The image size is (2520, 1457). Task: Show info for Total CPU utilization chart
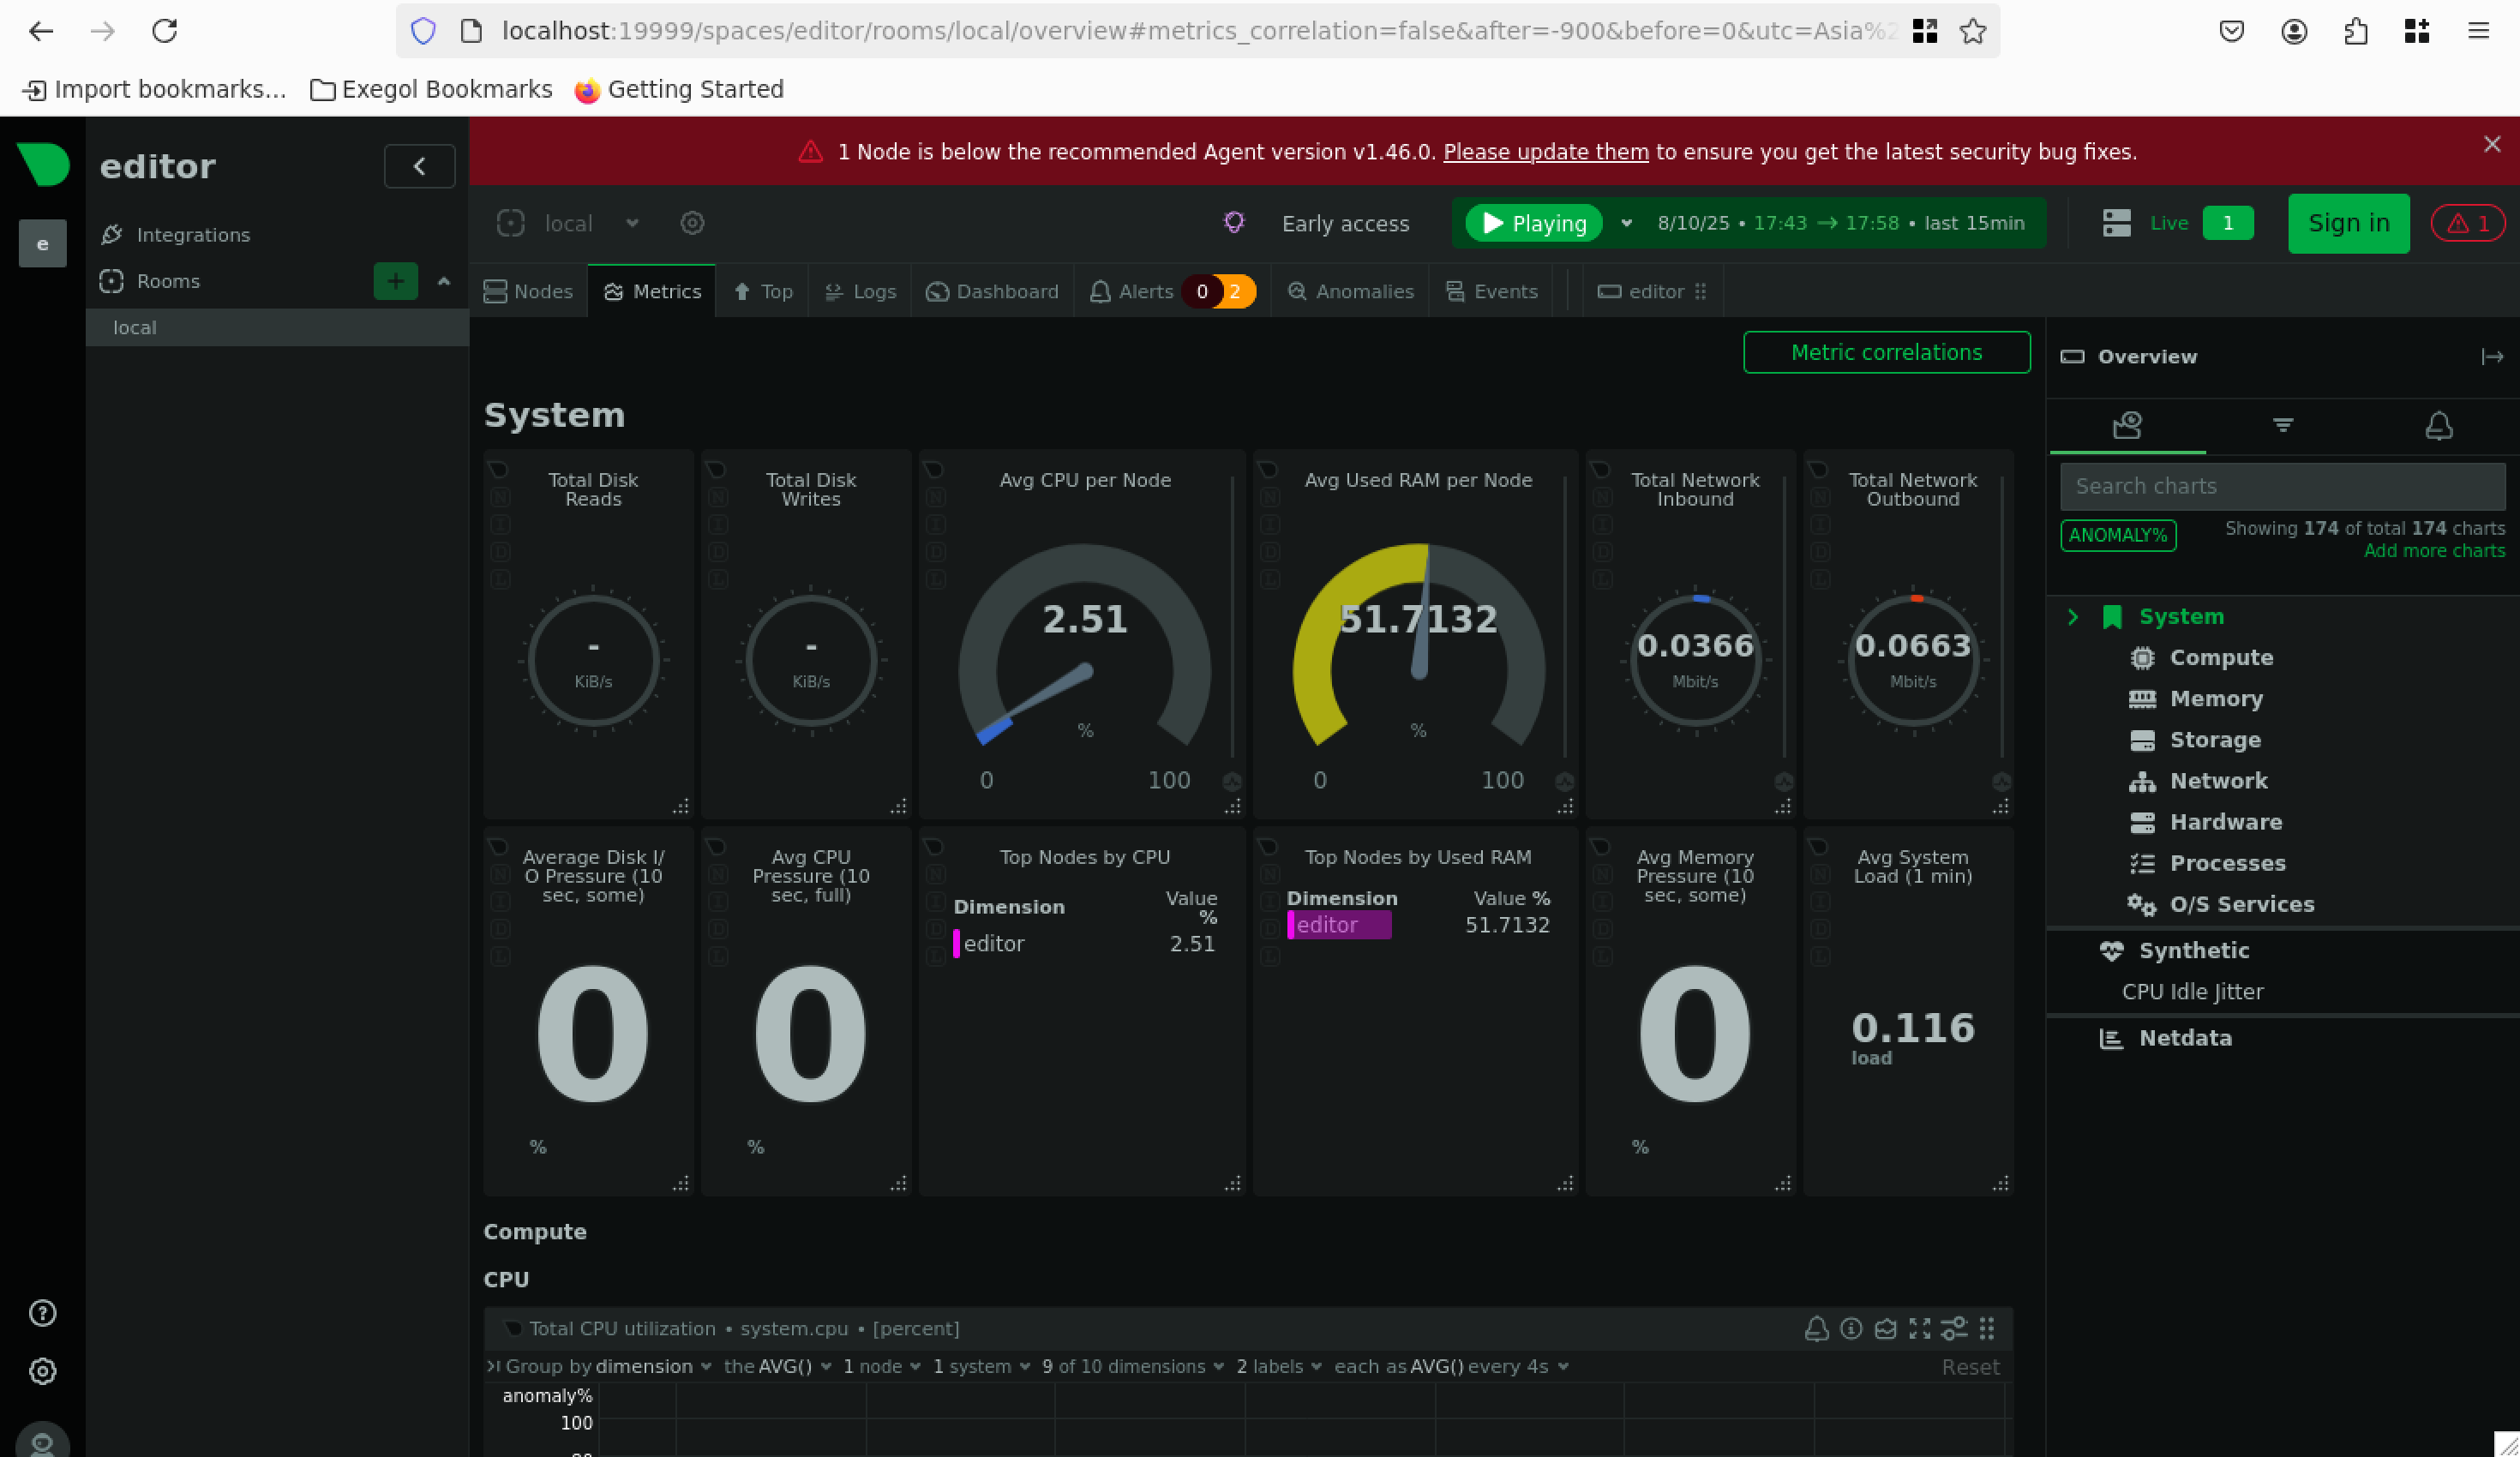[x=1851, y=1328]
